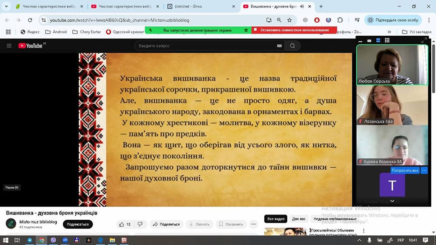This screenshot has height=245, width=436.
Task: Switch Zoom panel to grid view
Action: click(x=387, y=41)
